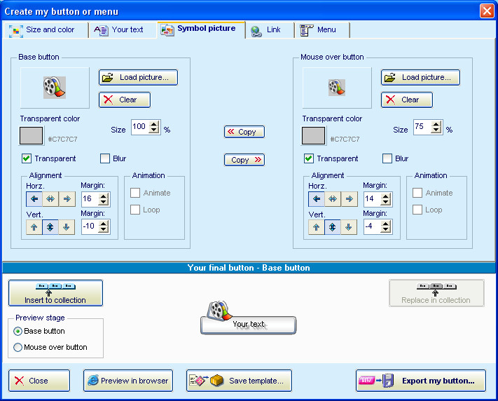Align base button symbol to top
The height and width of the screenshot is (401, 498).
[34, 227]
